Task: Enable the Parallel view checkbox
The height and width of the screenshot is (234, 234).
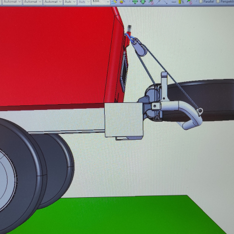Action: [201, 2]
